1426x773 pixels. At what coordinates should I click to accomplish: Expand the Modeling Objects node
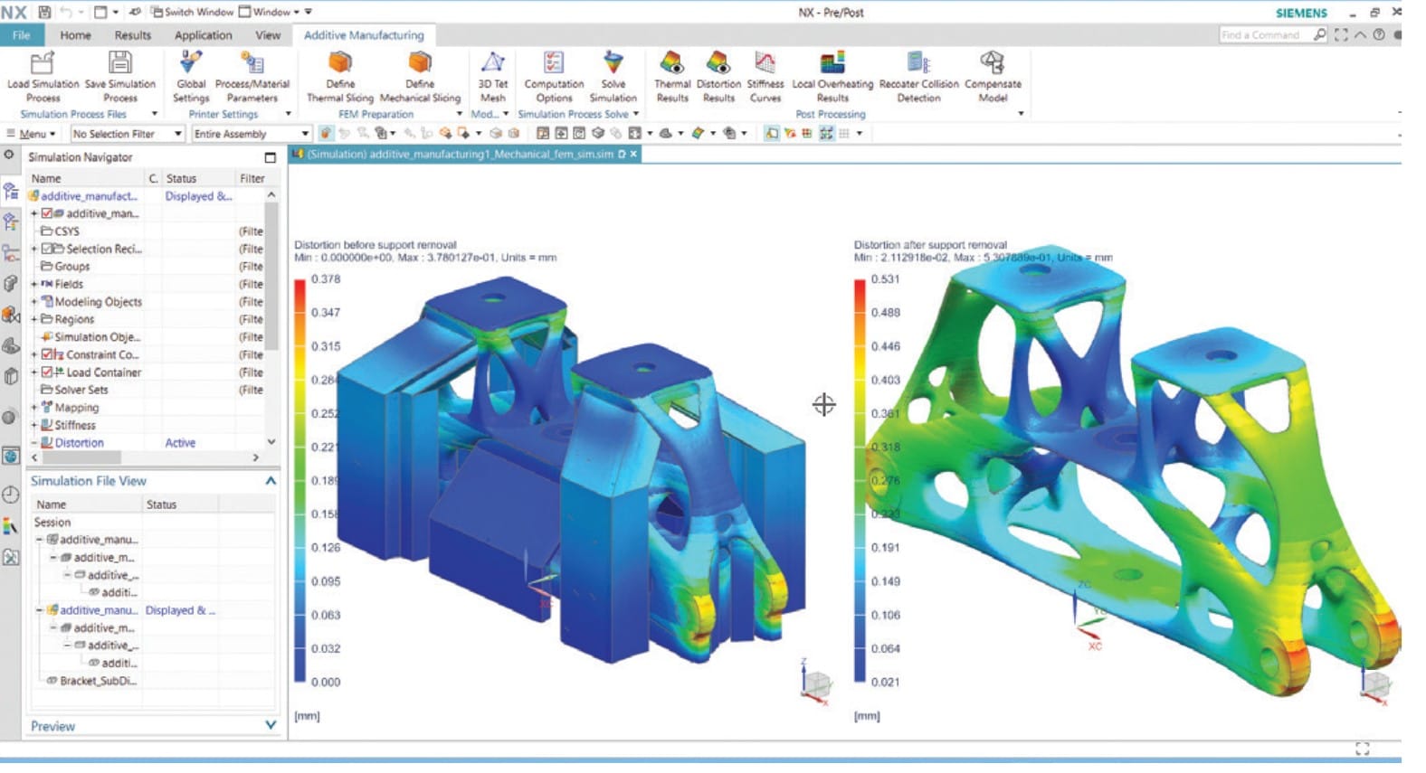(x=34, y=302)
